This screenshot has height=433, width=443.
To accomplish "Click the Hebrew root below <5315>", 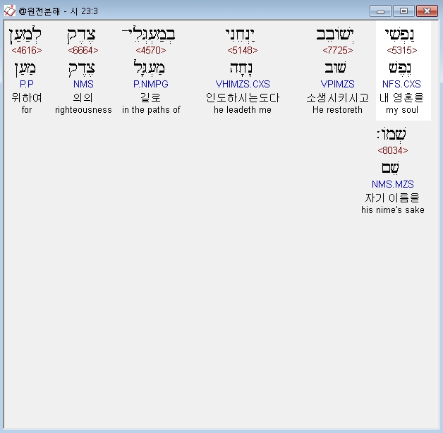I will coord(400,68).
